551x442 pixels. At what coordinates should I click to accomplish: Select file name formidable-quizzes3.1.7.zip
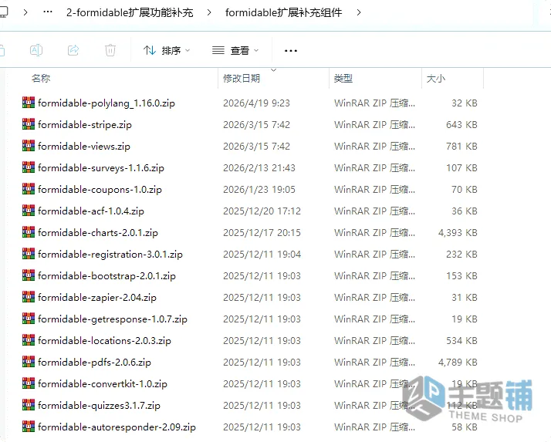pos(99,406)
